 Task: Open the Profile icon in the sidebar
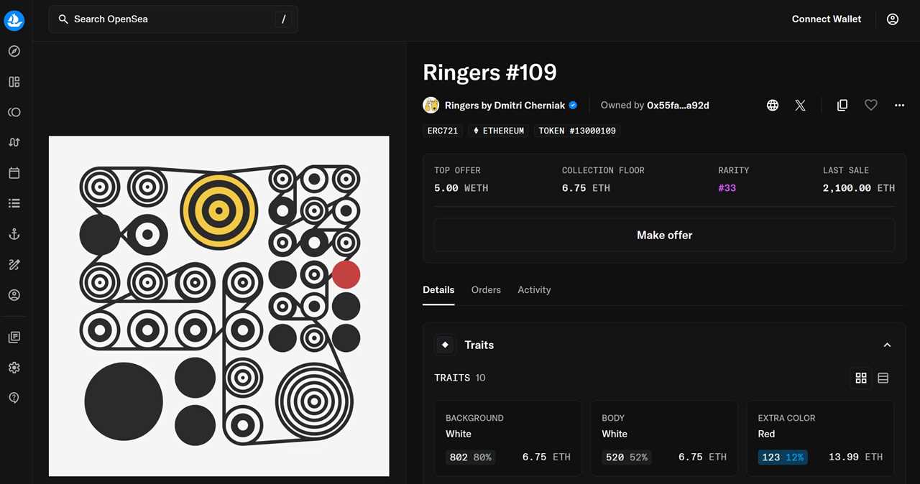pyautogui.click(x=14, y=294)
